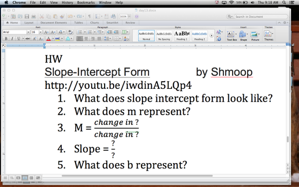Save the document with floppy disk icon
The height and width of the screenshot is (187, 299).
point(27,16)
